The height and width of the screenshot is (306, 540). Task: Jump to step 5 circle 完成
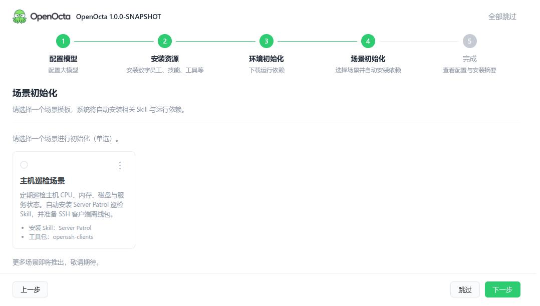coord(469,41)
